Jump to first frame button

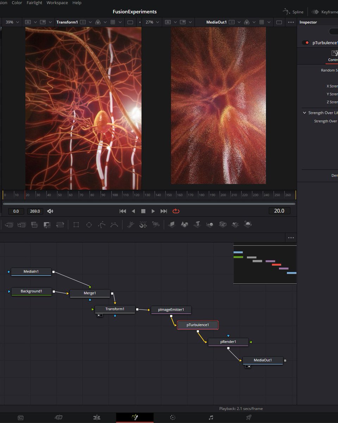point(123,211)
